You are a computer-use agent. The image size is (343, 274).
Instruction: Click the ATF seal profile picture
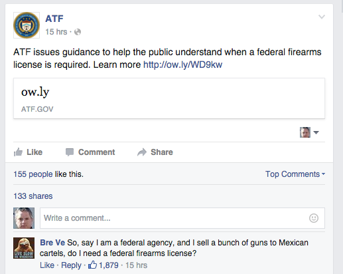point(27,25)
